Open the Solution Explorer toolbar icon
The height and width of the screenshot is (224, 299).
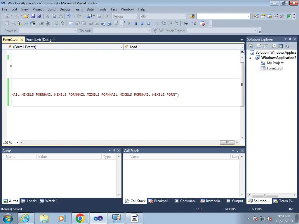(x=256, y=16)
